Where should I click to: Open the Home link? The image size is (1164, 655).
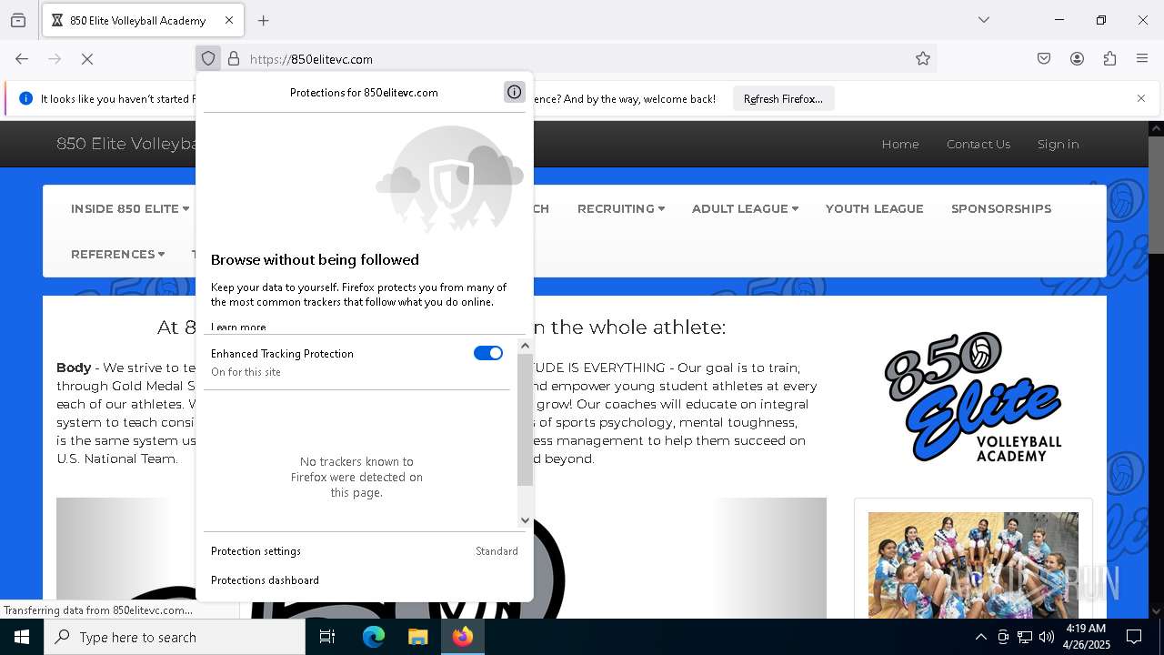click(x=900, y=144)
